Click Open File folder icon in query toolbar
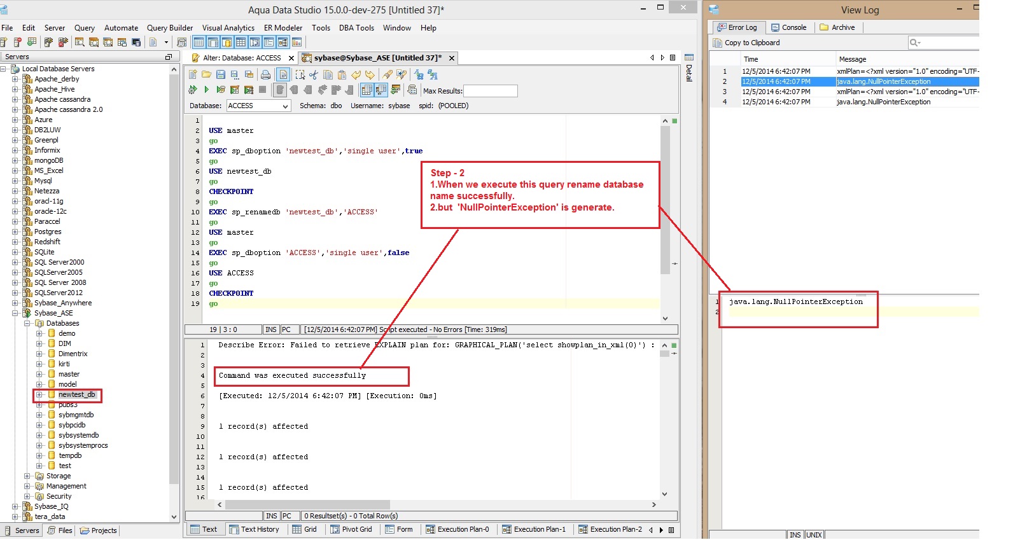Screen dimensions: 1013x547 click(206, 74)
